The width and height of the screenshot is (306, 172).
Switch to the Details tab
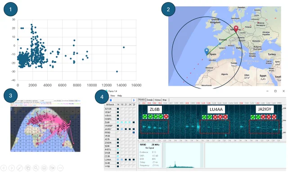[150, 100]
